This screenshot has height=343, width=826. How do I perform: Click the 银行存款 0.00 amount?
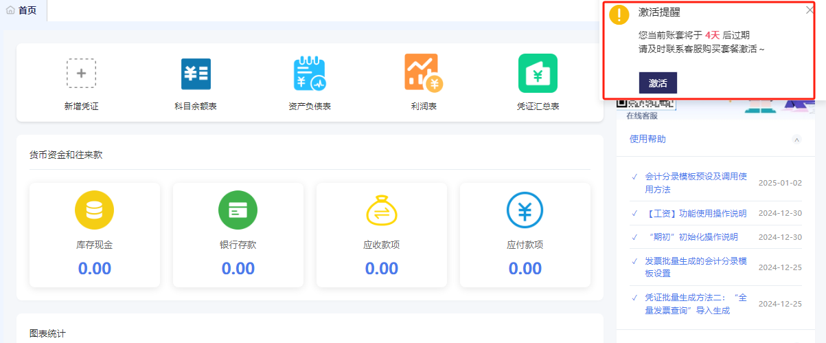point(238,268)
